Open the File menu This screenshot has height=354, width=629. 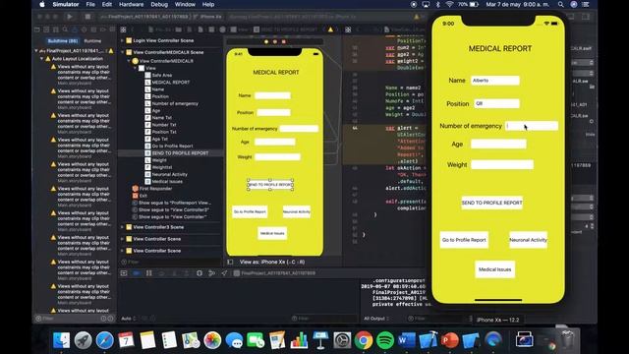(90, 4)
